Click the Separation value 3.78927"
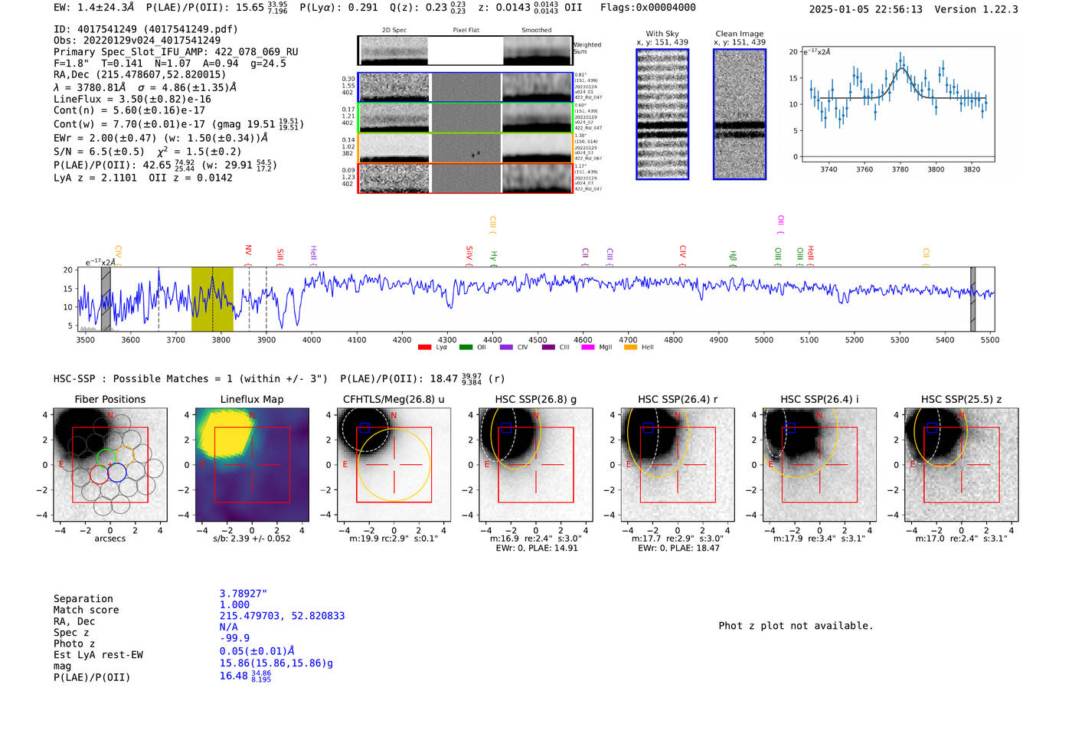The width and height of the screenshot is (1072, 730). [243, 594]
